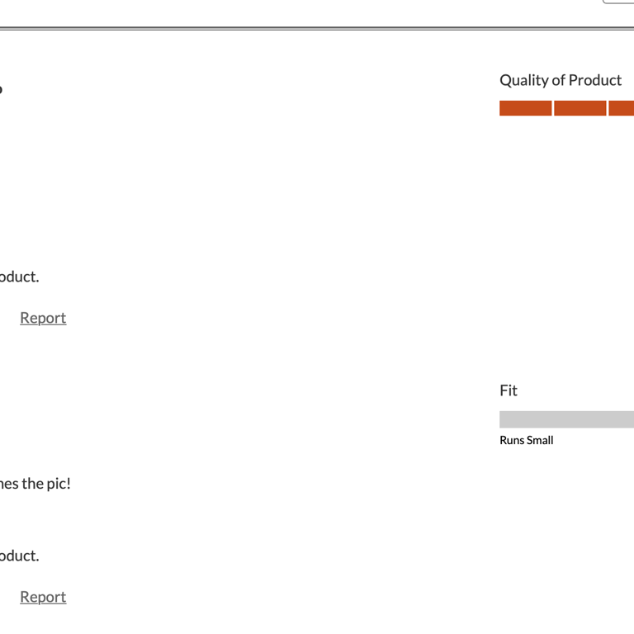Click the cut-off bold character at the left edge
This screenshot has width=634, height=634.
[x=1, y=89]
